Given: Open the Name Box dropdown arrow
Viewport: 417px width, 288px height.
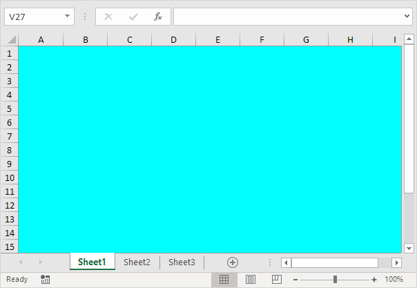Looking at the screenshot, I should coord(67,17).
